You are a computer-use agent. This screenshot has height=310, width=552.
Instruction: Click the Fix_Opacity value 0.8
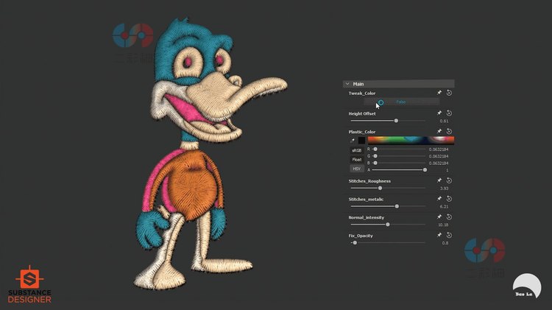[x=445, y=243]
